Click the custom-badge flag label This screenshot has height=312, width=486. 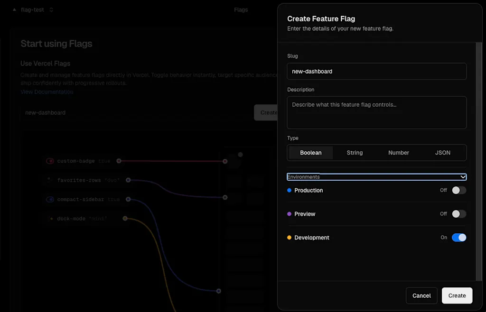tap(76, 161)
